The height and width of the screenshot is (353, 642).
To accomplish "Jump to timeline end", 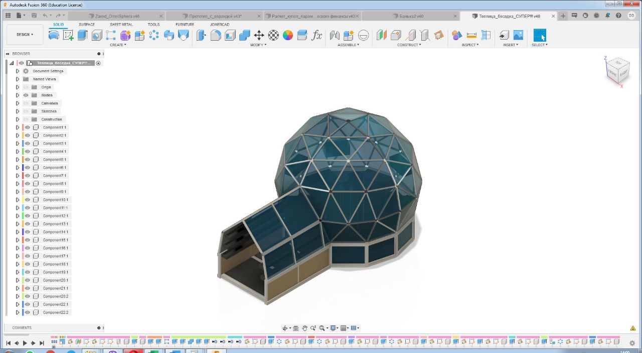I will (42, 343).
